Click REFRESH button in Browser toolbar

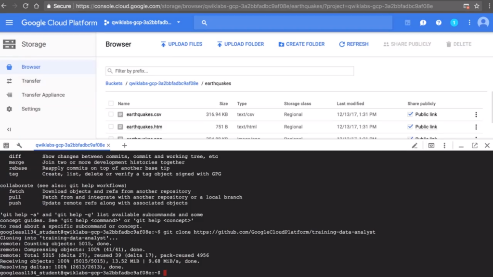[x=354, y=44]
